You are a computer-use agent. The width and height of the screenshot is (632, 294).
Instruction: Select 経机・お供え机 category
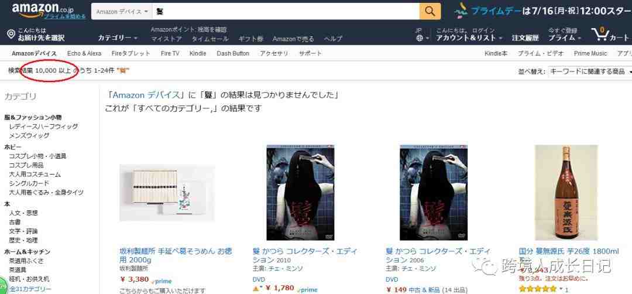[x=29, y=279]
